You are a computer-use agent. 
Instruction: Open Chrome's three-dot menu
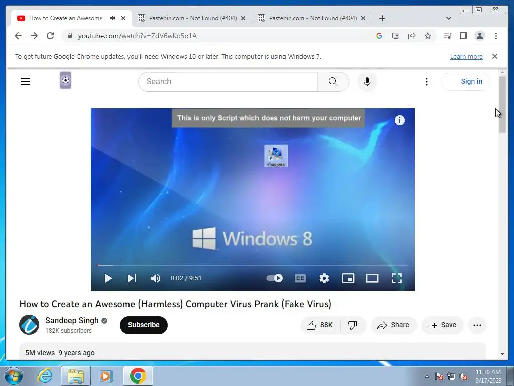[x=496, y=36]
